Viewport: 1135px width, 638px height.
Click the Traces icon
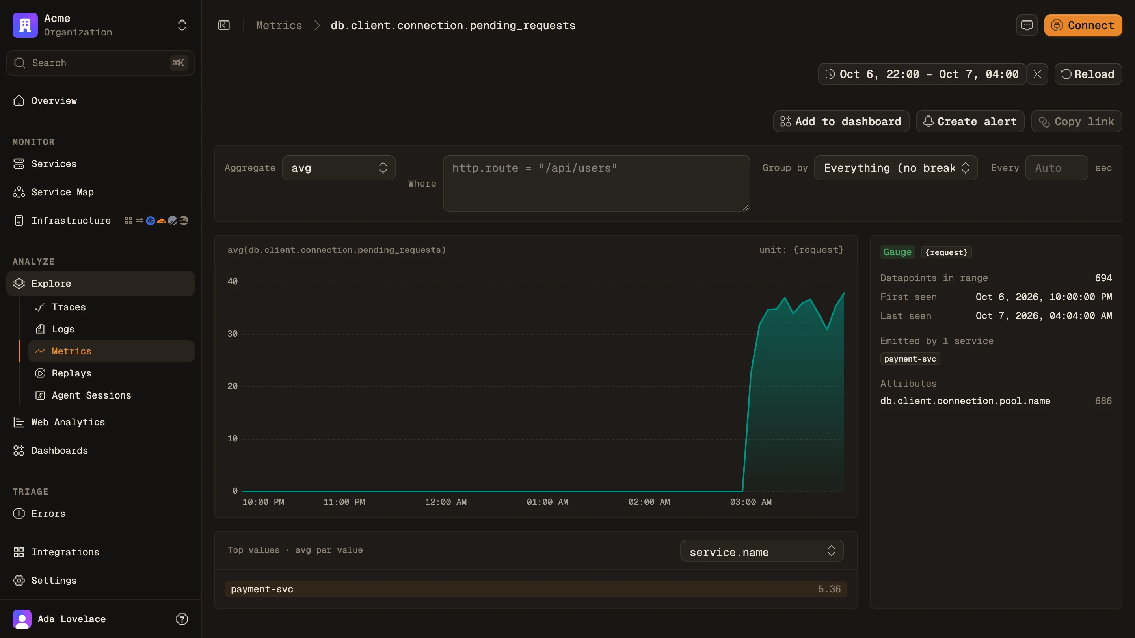pos(40,307)
